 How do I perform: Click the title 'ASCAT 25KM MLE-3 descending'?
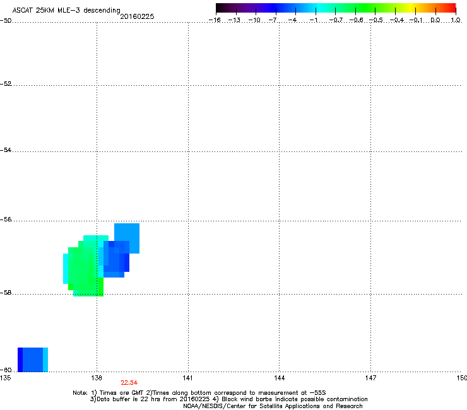[x=66, y=10]
